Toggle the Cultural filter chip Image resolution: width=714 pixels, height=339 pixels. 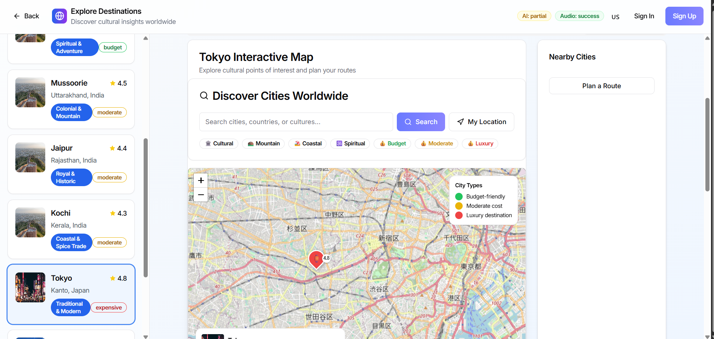pos(219,144)
